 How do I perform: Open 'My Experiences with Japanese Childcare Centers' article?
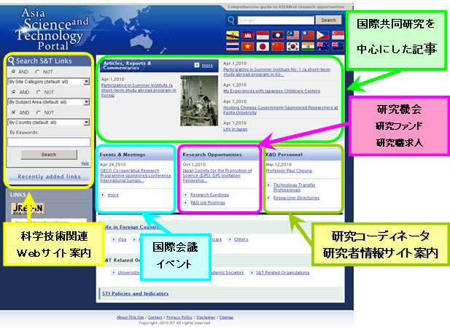(x=271, y=91)
